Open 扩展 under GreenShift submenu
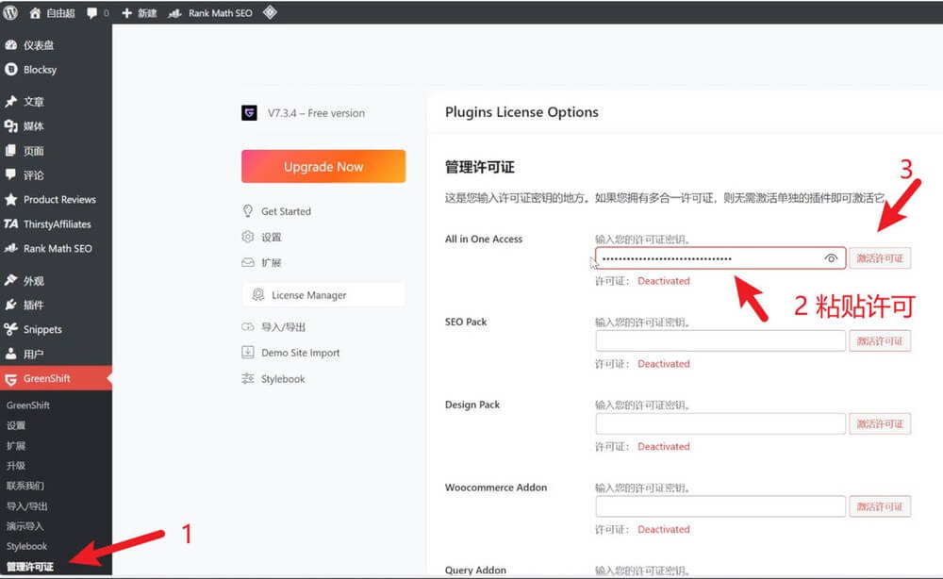Screen dimensions: 943x579 point(16,445)
